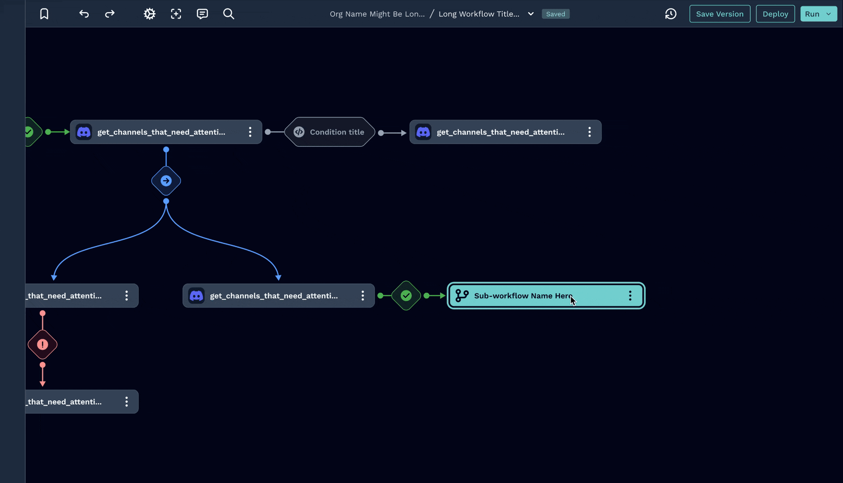
Task: Click the Deploy button
Action: click(x=775, y=14)
